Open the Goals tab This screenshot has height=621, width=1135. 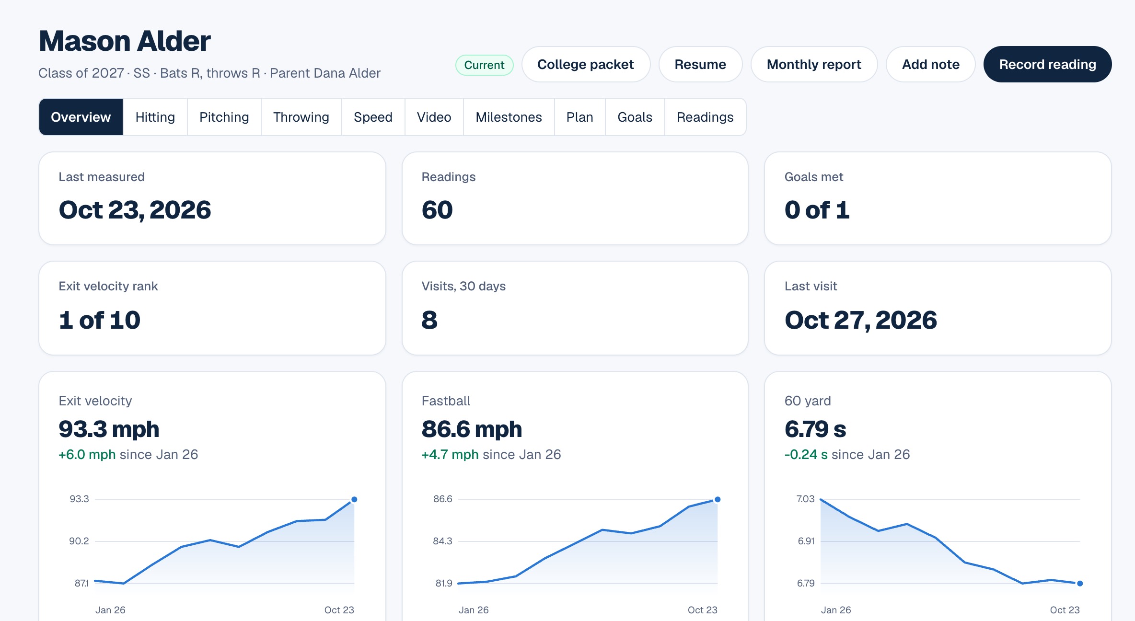pos(635,117)
